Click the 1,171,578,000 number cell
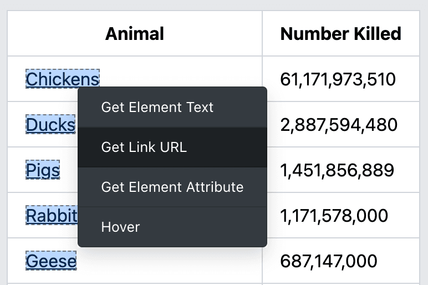Image resolution: width=428 pixels, height=285 pixels. click(334, 215)
